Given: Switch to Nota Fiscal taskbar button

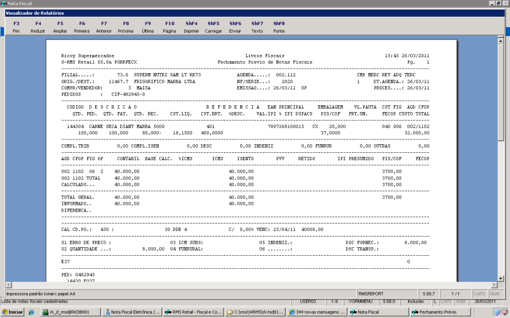Looking at the screenshot, I should pos(379,312).
